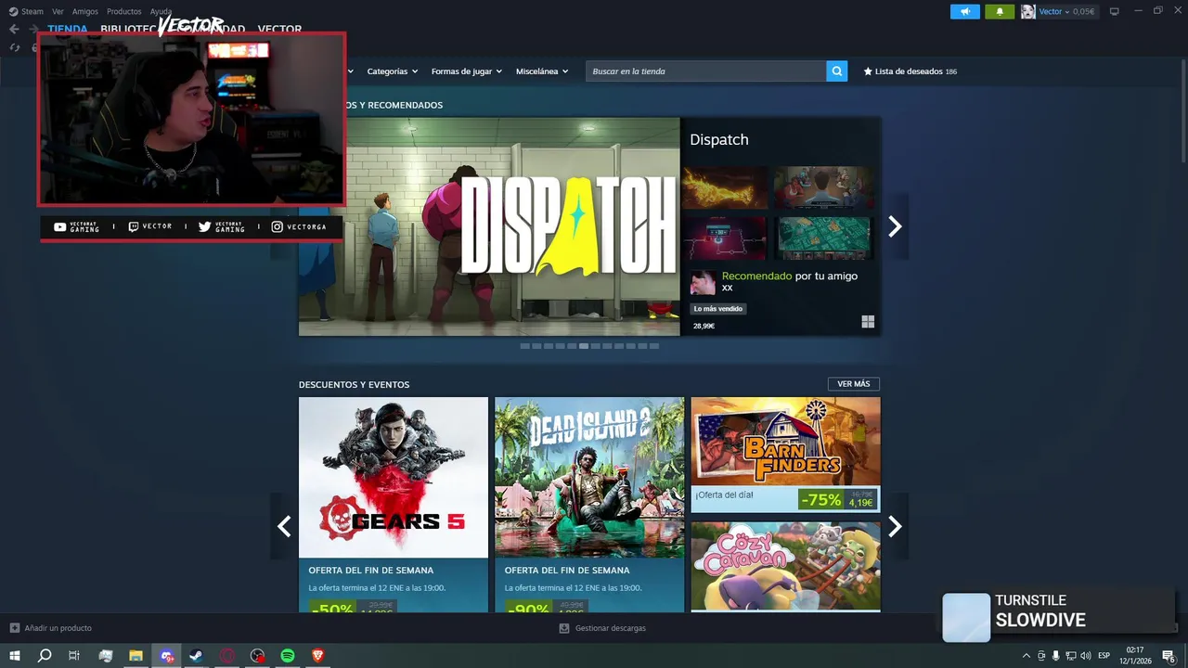Expand the Vector account dropdown
Image resolution: width=1188 pixels, height=668 pixels.
(1066, 11)
